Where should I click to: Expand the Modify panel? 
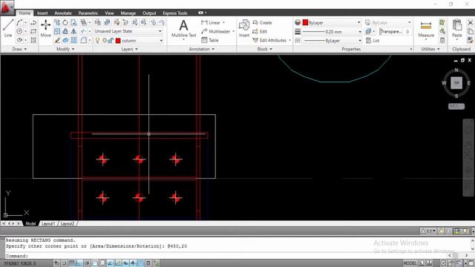65,49
